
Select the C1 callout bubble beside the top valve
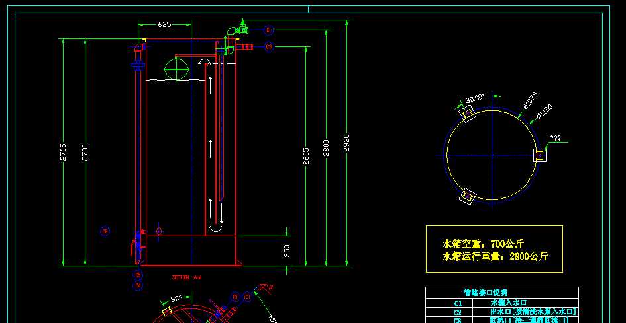[x=269, y=30]
